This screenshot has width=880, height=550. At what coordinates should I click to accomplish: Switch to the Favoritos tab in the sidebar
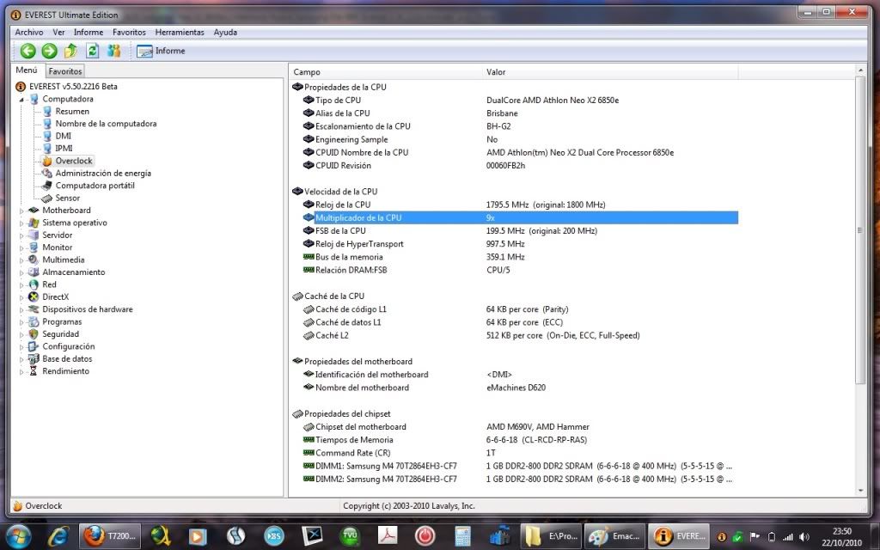65,71
